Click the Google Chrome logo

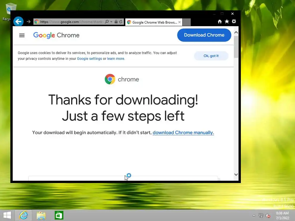56,35
